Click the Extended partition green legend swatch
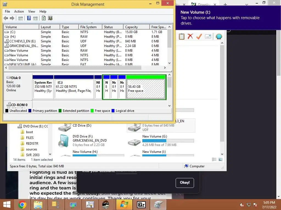The width and height of the screenshot is (281, 210). (60, 111)
